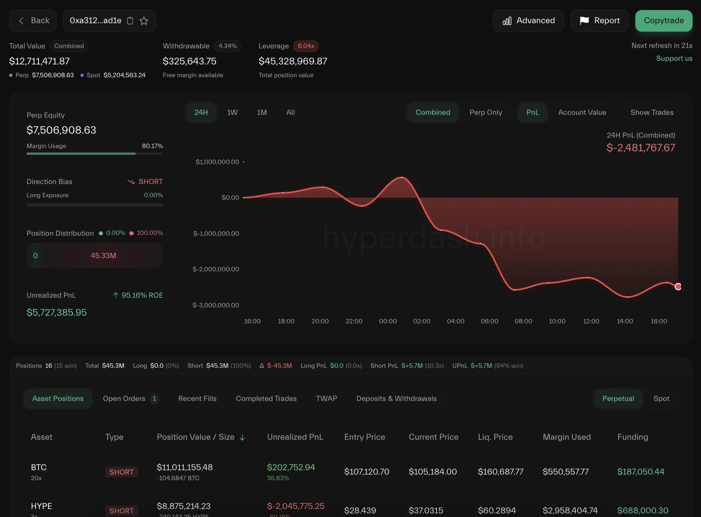Click the downward trend arrow beside SHORT bias

click(131, 182)
